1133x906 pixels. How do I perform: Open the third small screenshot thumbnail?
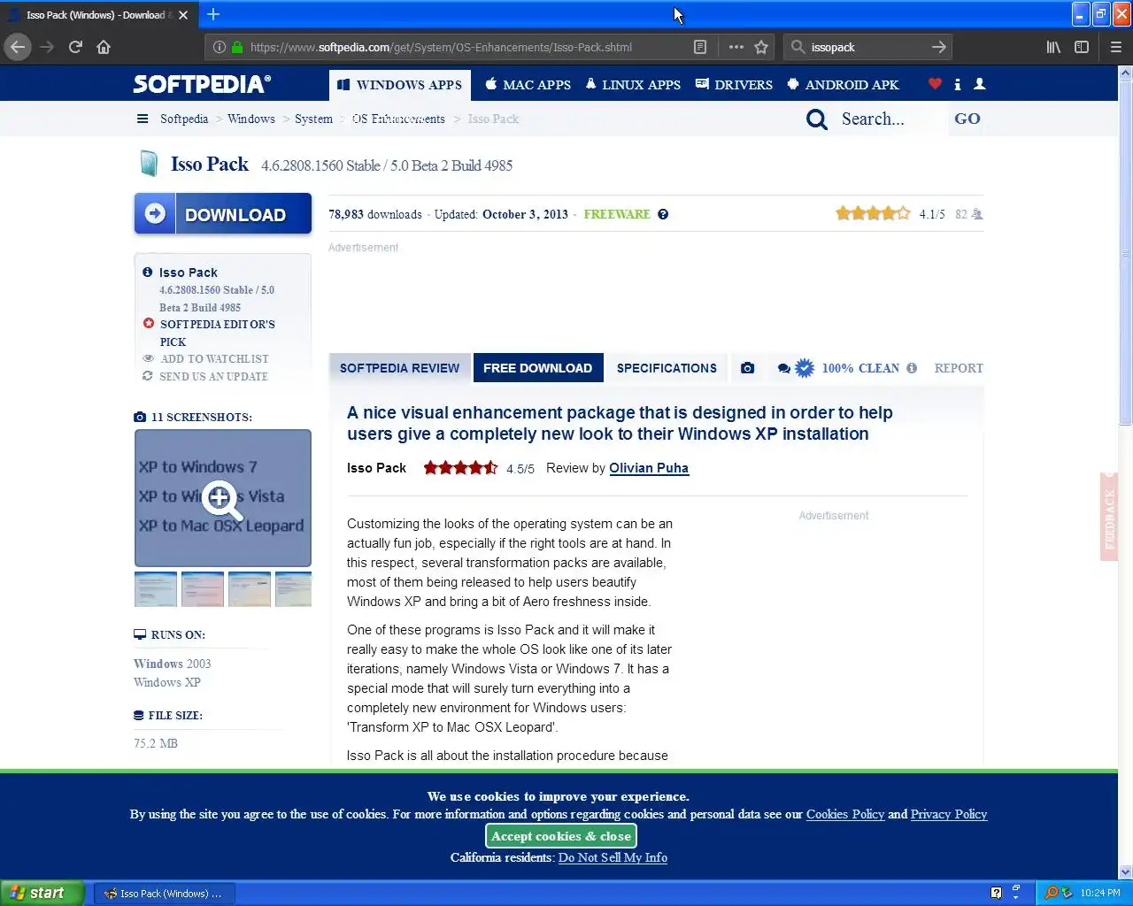(250, 589)
